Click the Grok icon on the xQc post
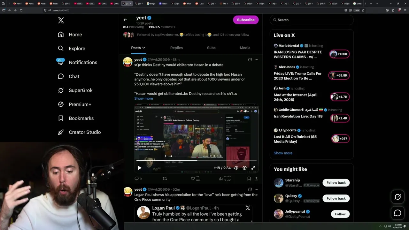 click(x=250, y=59)
